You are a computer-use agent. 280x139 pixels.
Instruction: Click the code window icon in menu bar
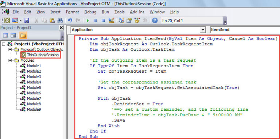tap(7, 12)
